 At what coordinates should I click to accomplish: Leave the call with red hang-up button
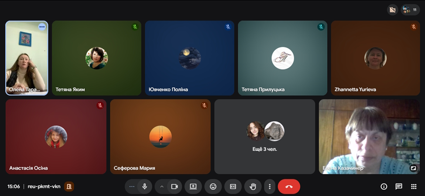[x=289, y=186]
